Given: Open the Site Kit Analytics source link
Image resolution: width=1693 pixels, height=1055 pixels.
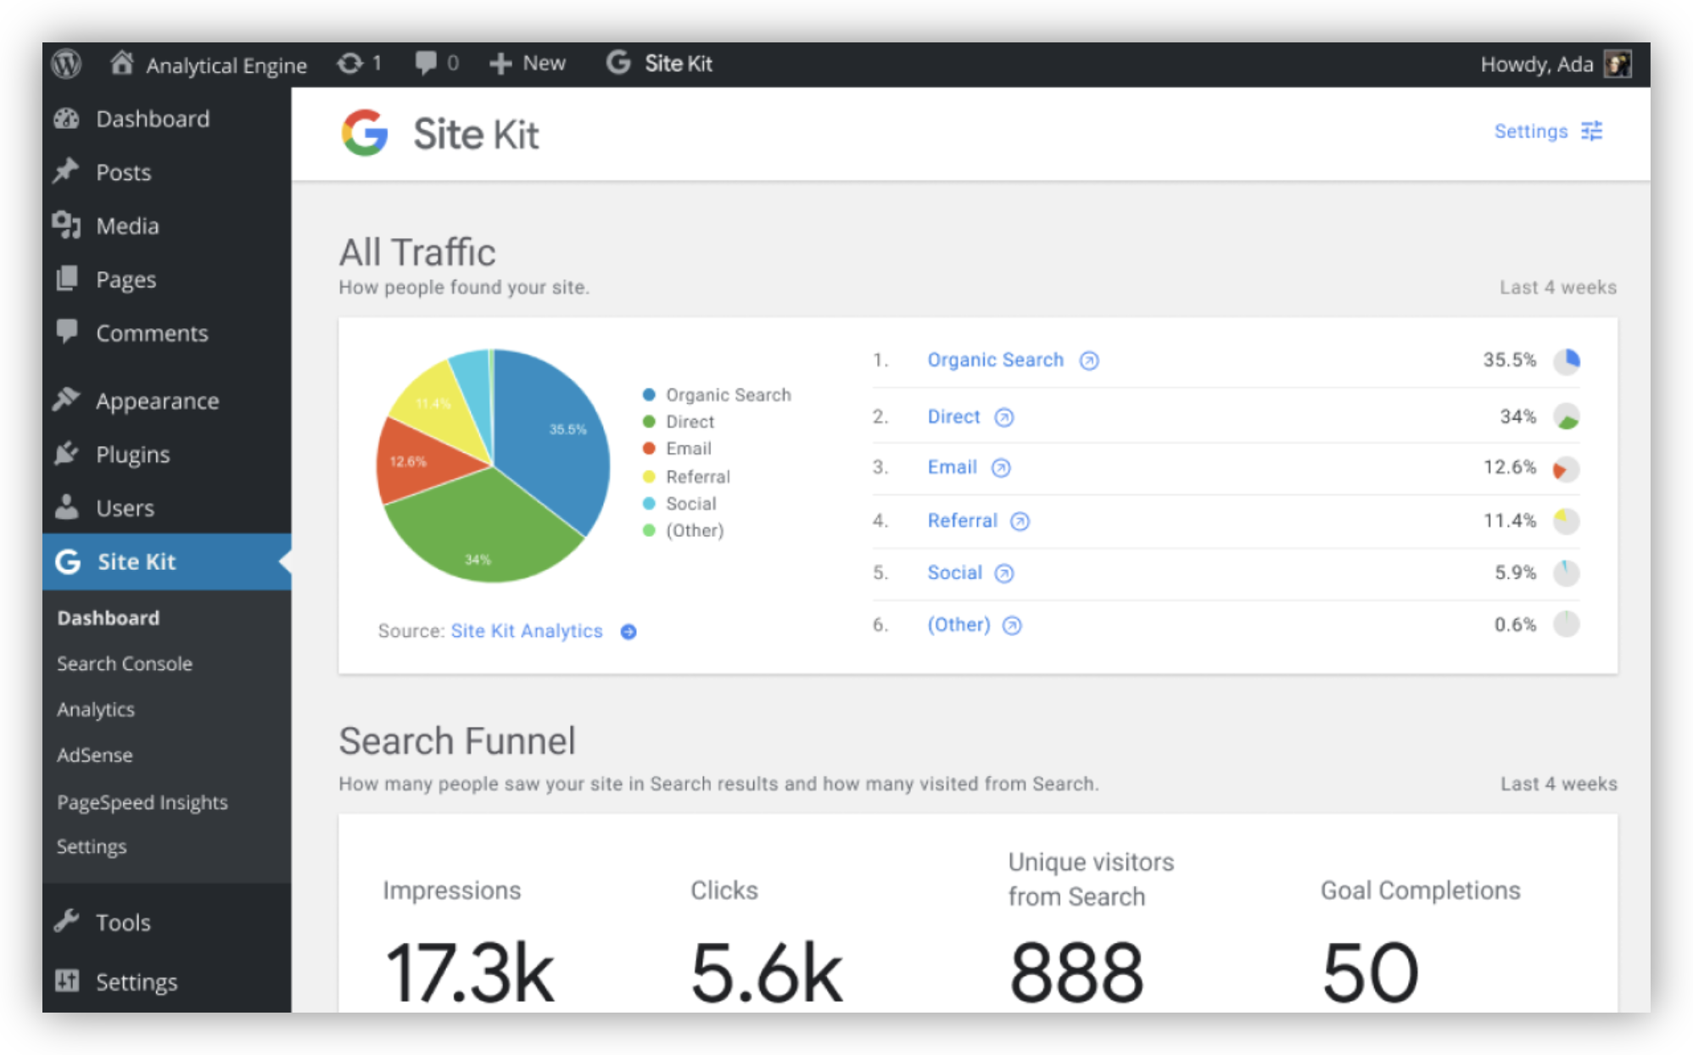Looking at the screenshot, I should pos(526,631).
